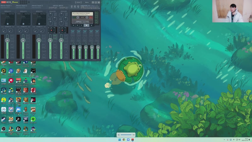Image resolution: width=252 pixels, height=142 pixels.
Task: Click Stereo Input 2 gate knob
Action: point(26,30)
